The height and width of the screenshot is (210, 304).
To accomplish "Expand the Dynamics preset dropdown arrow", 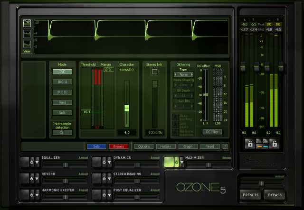I will 109,162.
